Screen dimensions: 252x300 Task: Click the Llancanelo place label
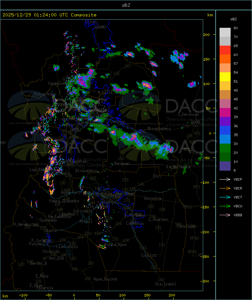pos(67,247)
